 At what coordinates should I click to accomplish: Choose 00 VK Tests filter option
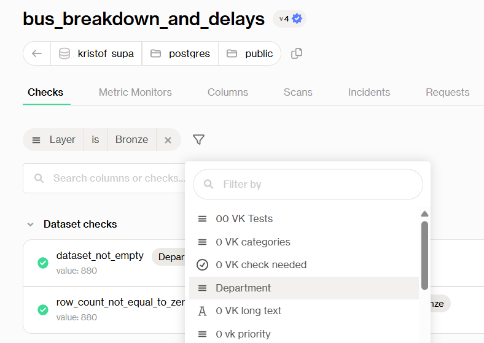[244, 218]
